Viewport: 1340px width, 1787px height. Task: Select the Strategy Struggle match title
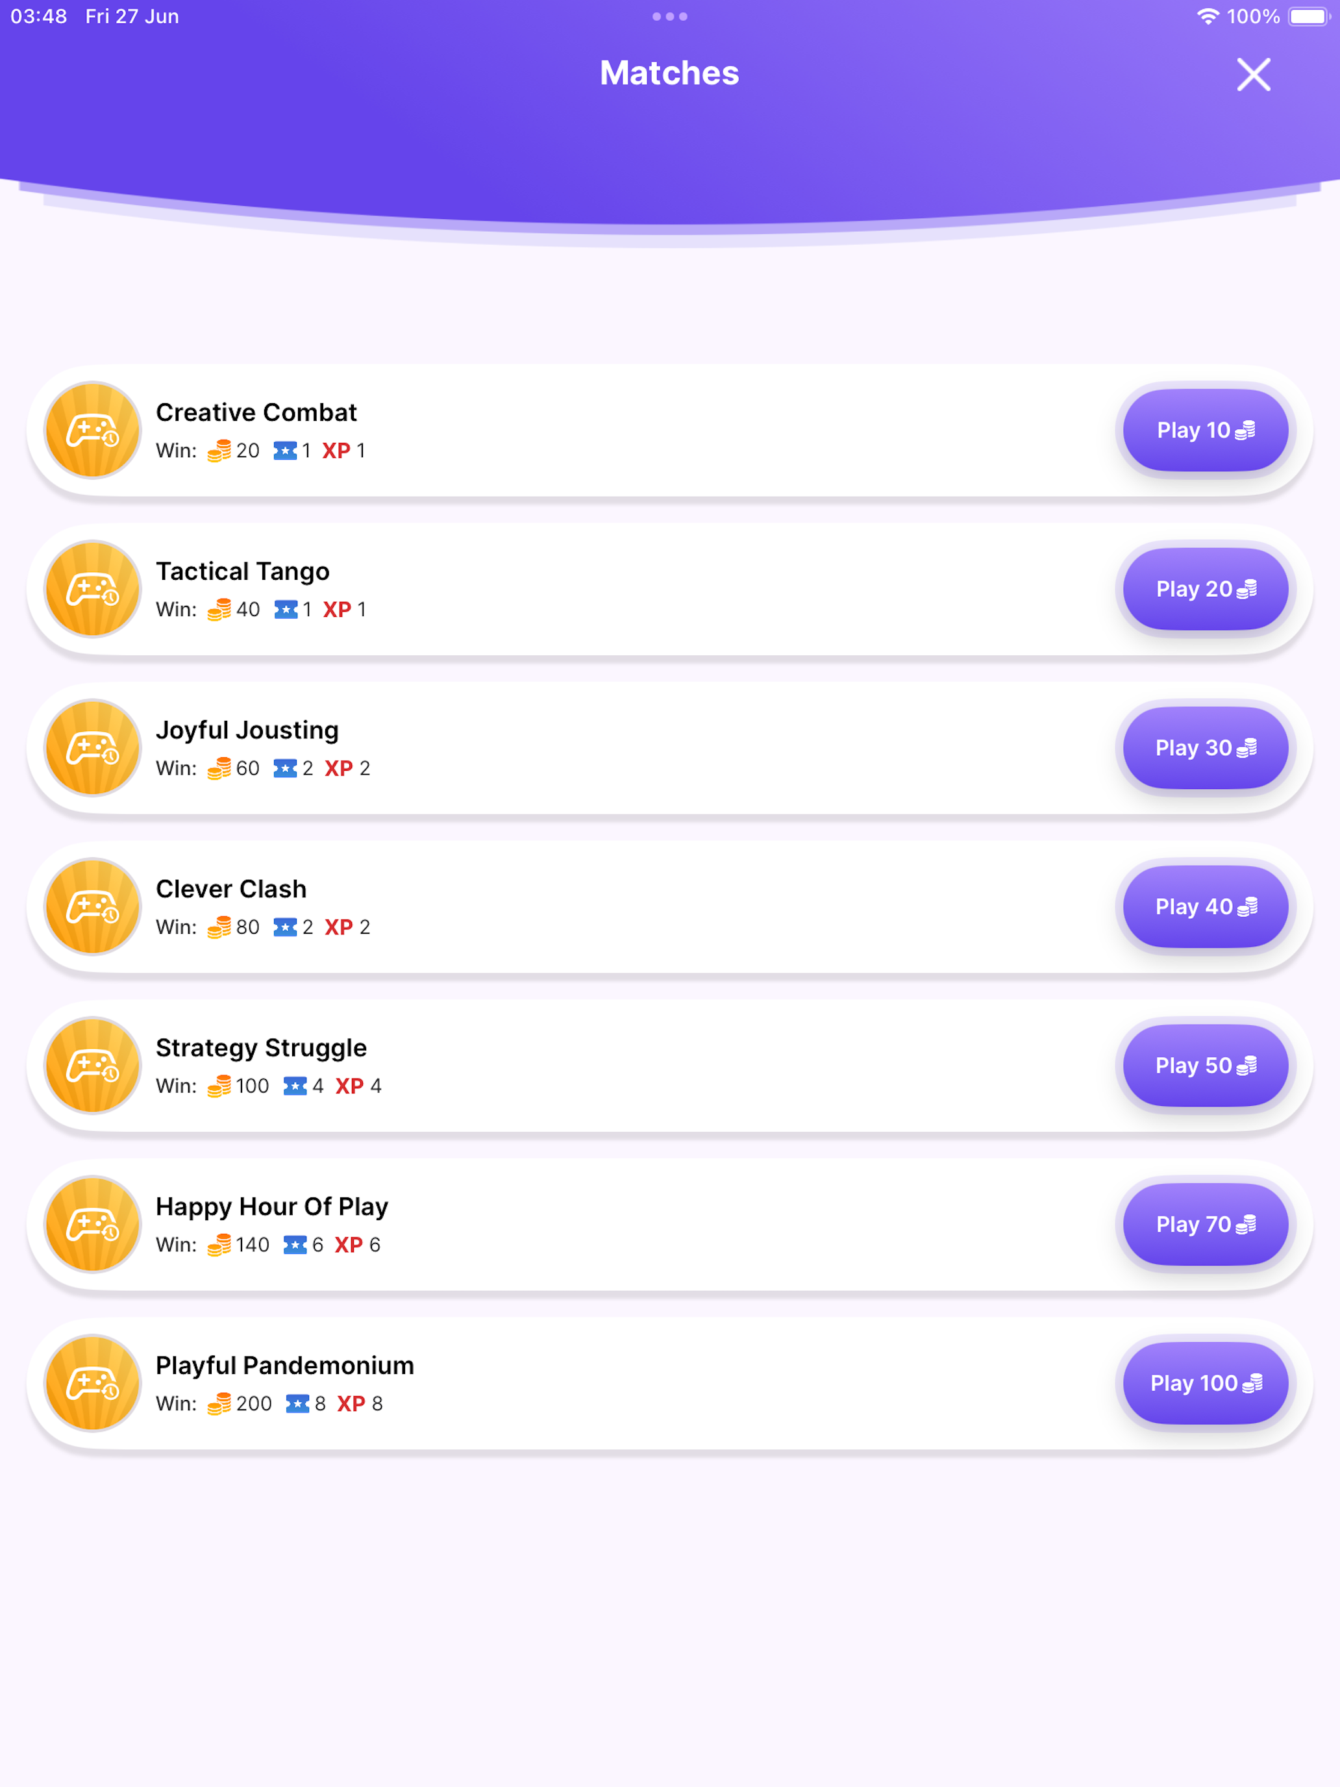coord(261,1048)
